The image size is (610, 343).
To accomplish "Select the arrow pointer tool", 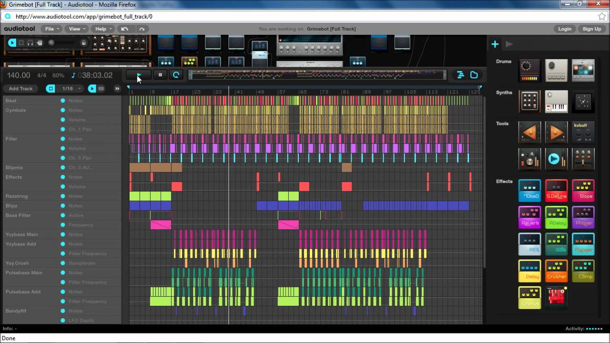I will [12, 43].
